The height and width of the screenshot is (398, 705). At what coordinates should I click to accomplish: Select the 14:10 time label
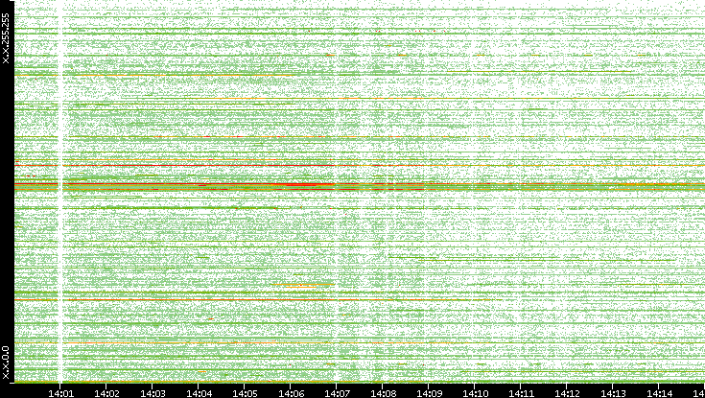pyautogui.click(x=475, y=393)
